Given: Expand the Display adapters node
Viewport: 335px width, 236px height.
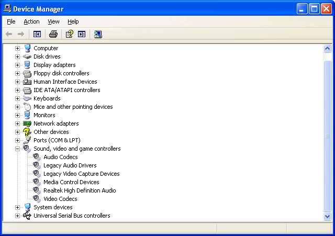Looking at the screenshot, I should (x=17, y=65).
